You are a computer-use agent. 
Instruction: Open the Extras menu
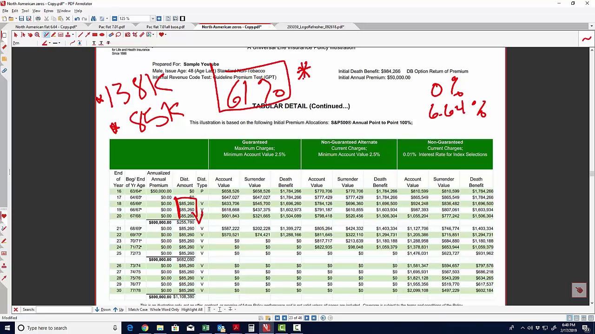click(x=48, y=11)
